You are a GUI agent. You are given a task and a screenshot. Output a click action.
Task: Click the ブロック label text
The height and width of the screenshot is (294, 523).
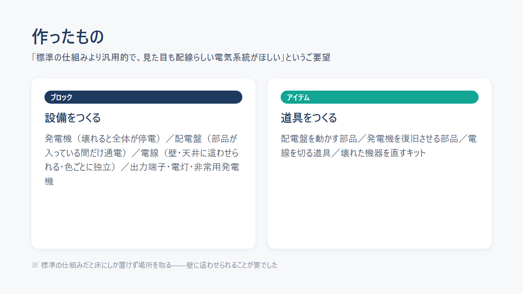click(x=61, y=97)
